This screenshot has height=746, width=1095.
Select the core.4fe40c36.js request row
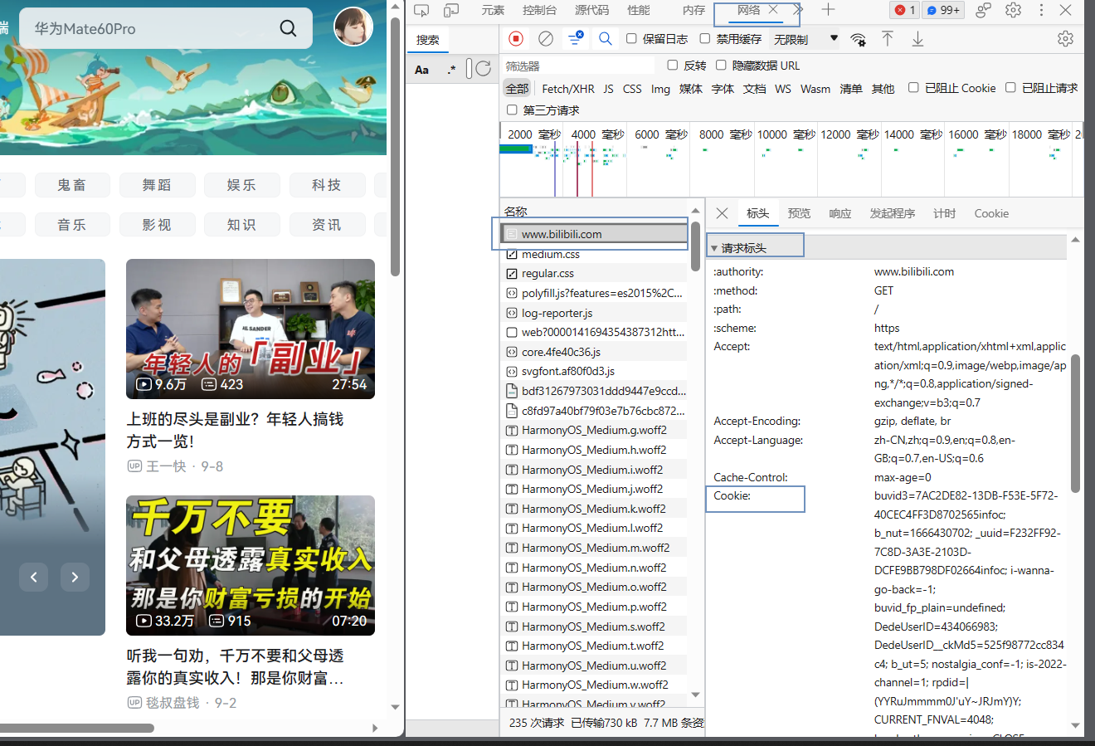coord(594,352)
